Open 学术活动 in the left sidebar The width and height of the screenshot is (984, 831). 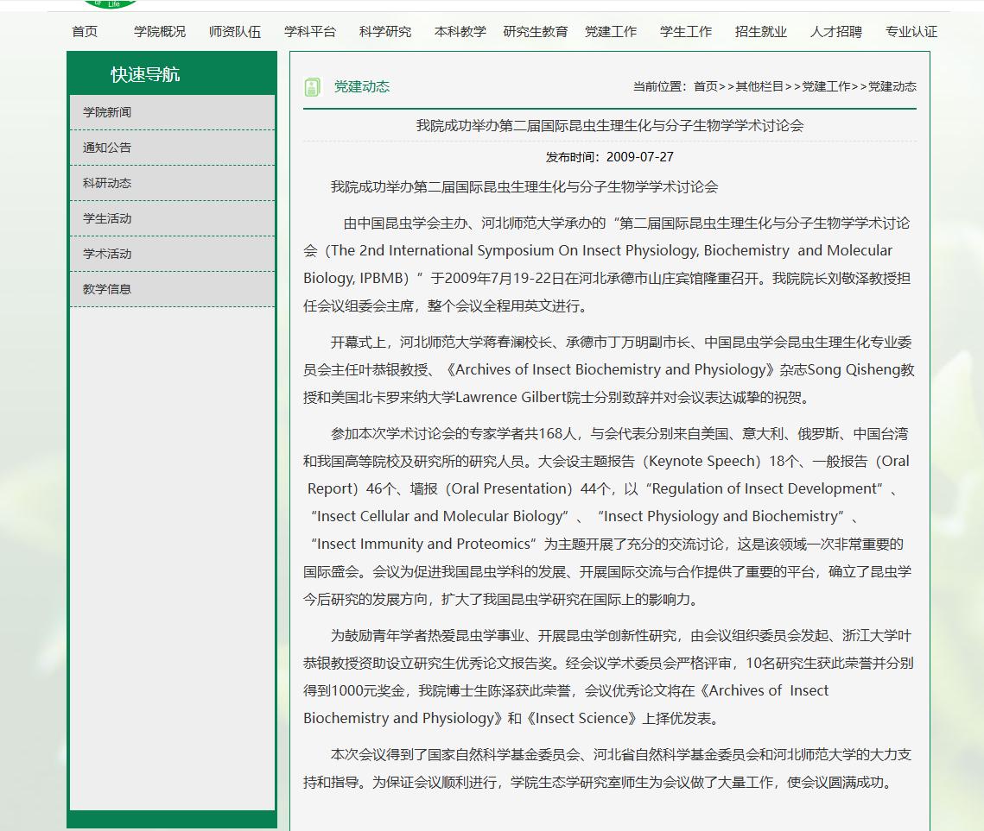(107, 254)
